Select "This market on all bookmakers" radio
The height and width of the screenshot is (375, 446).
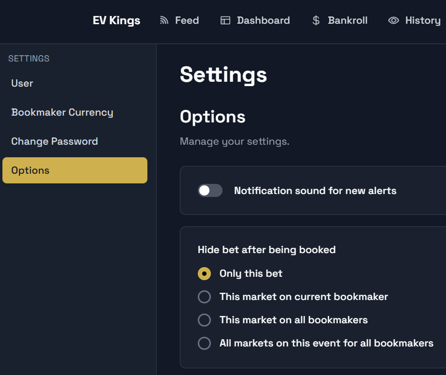(205, 320)
